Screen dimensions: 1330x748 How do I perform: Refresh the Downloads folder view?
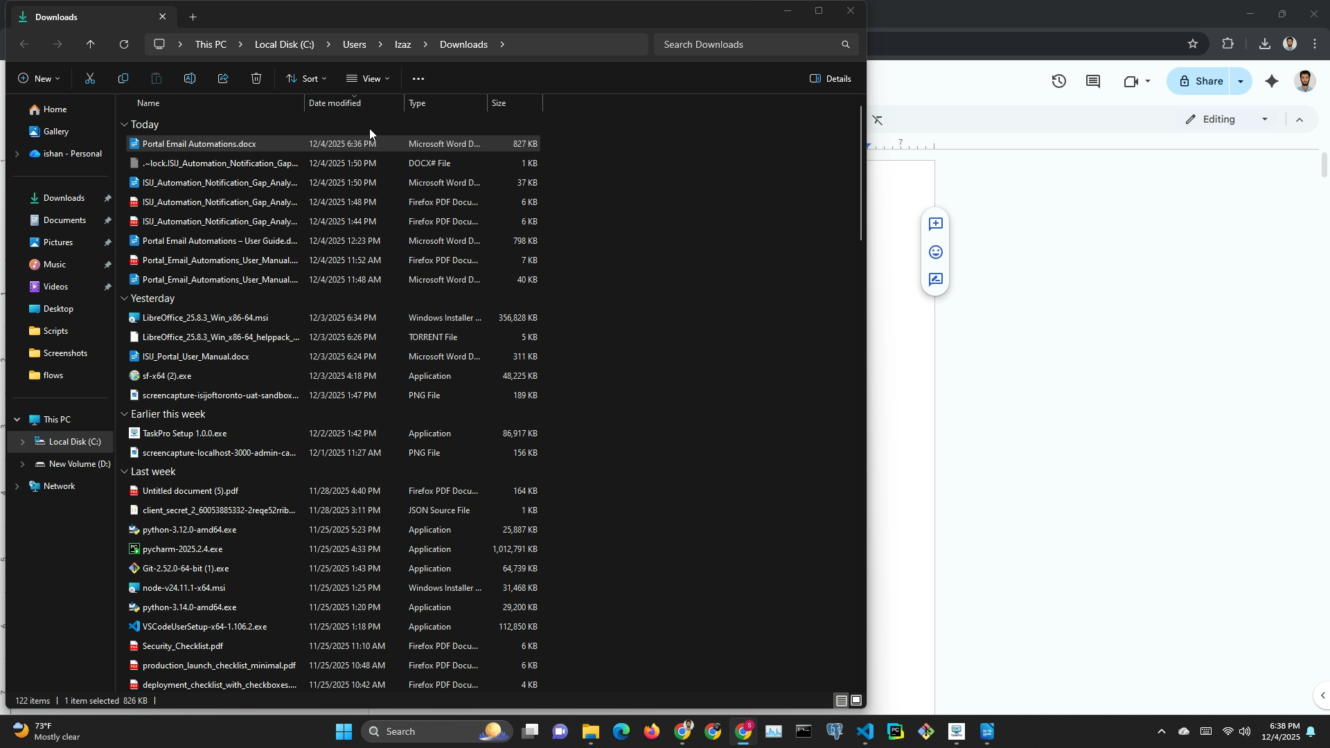pyautogui.click(x=124, y=44)
